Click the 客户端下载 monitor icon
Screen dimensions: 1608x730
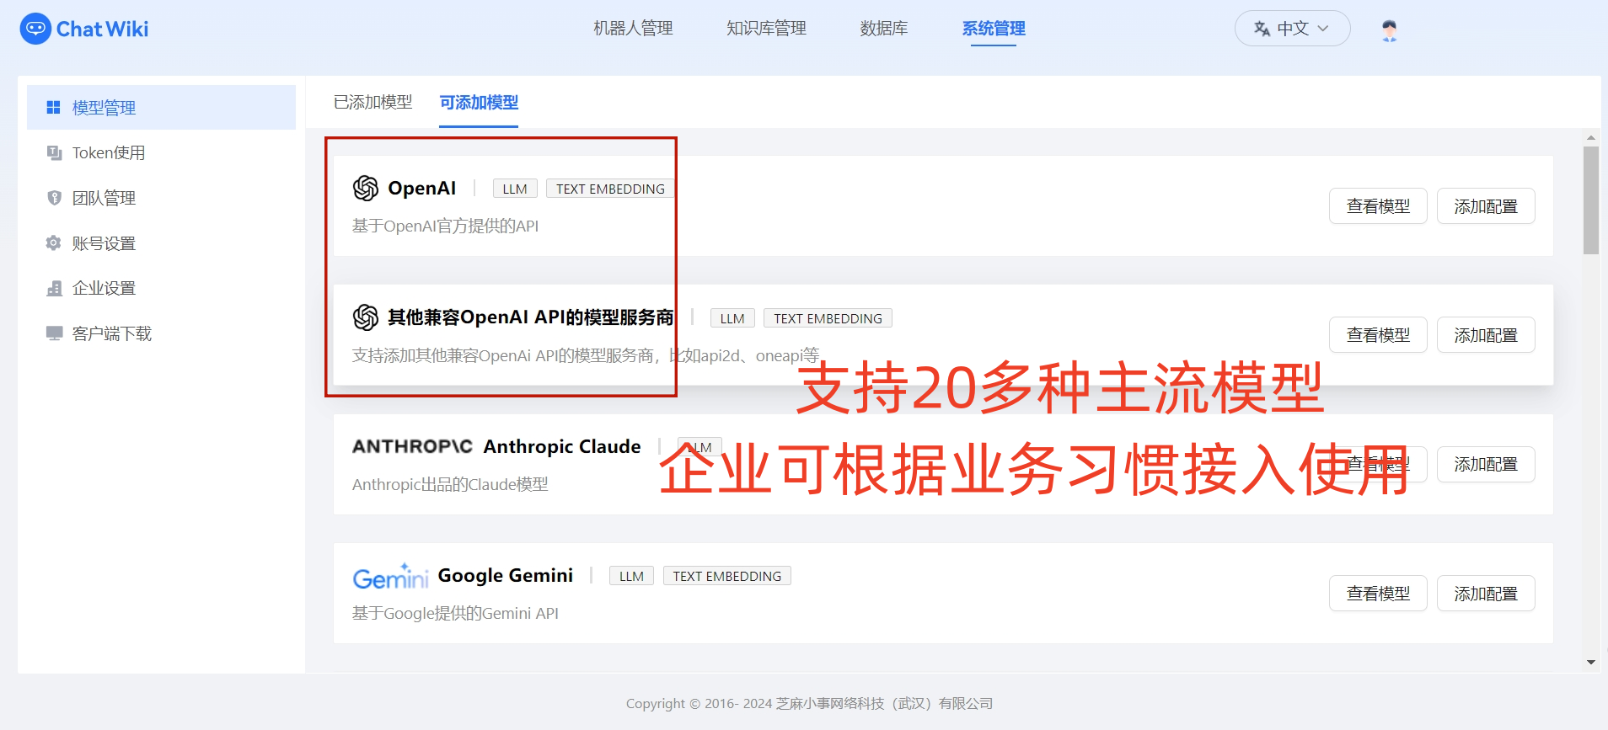(54, 333)
